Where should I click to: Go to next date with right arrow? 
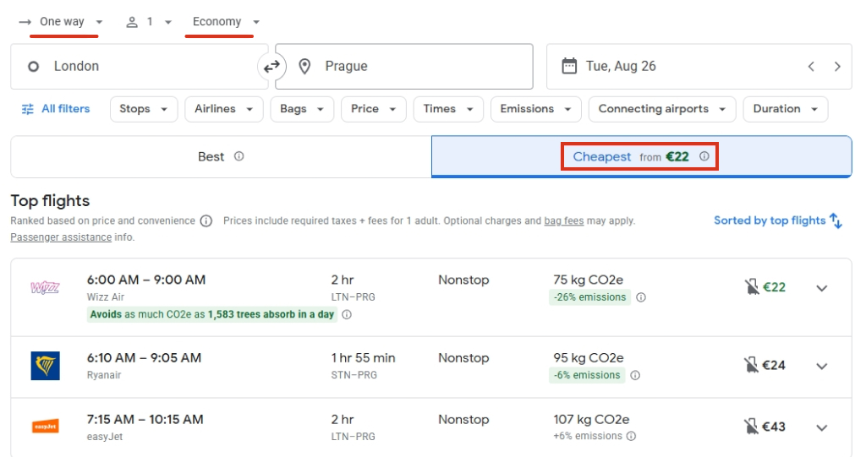tap(837, 66)
